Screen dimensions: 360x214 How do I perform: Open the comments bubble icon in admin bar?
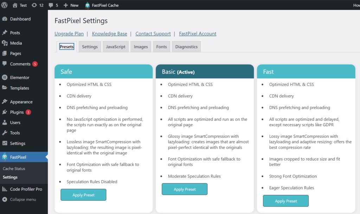[x=51, y=5]
